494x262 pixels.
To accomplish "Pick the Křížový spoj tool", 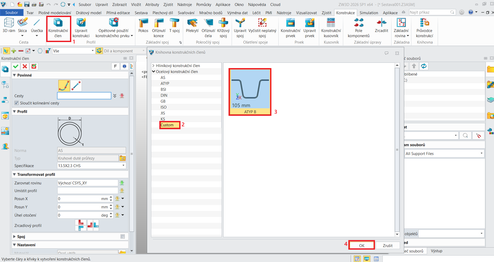I will click(x=223, y=28).
